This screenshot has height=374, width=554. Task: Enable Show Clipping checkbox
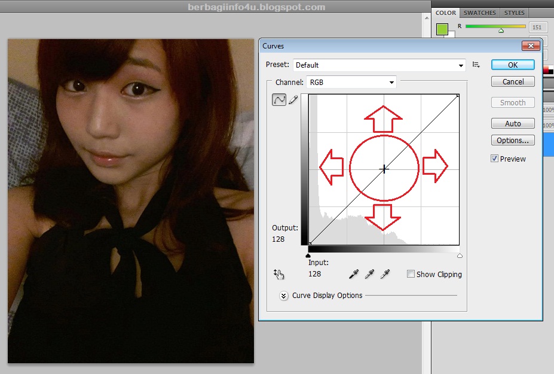click(411, 274)
